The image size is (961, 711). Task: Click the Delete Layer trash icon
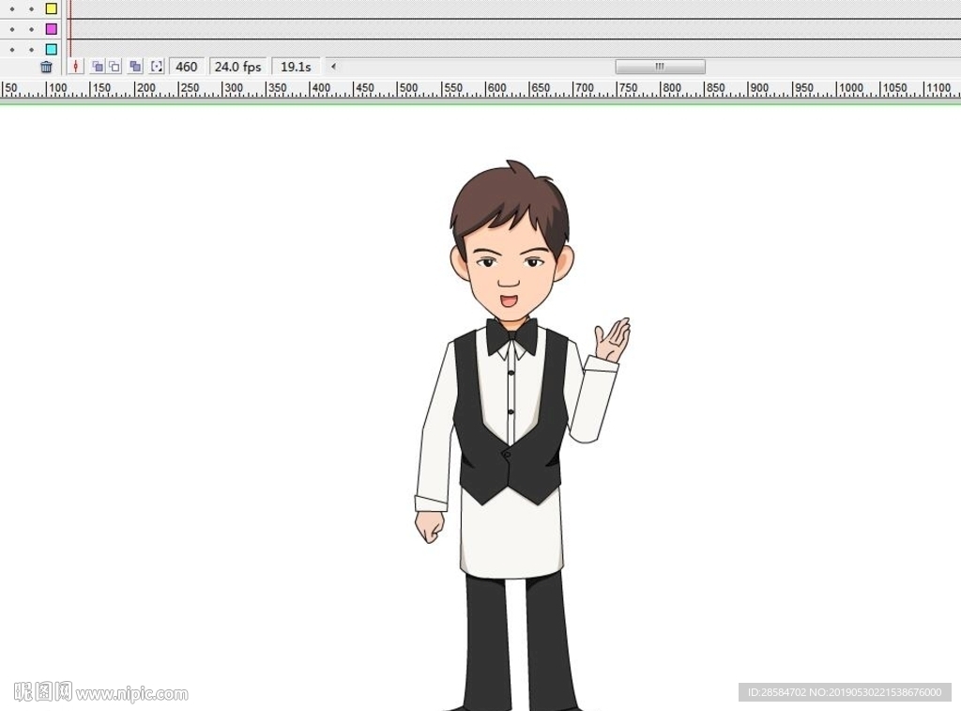tap(46, 67)
